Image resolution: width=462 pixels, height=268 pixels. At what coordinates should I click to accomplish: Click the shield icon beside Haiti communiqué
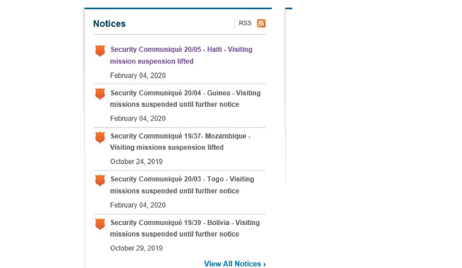point(100,50)
